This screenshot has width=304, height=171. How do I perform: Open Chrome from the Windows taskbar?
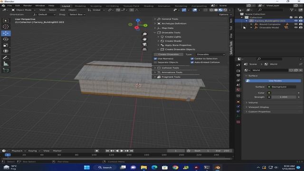click(x=175, y=167)
